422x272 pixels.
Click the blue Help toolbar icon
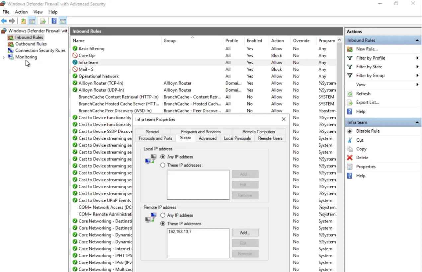click(54, 21)
